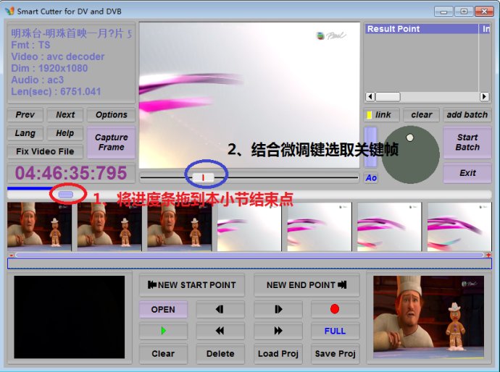The image size is (500, 372).
Task: Select the first chef frame thumbnail
Action: pos(39,226)
